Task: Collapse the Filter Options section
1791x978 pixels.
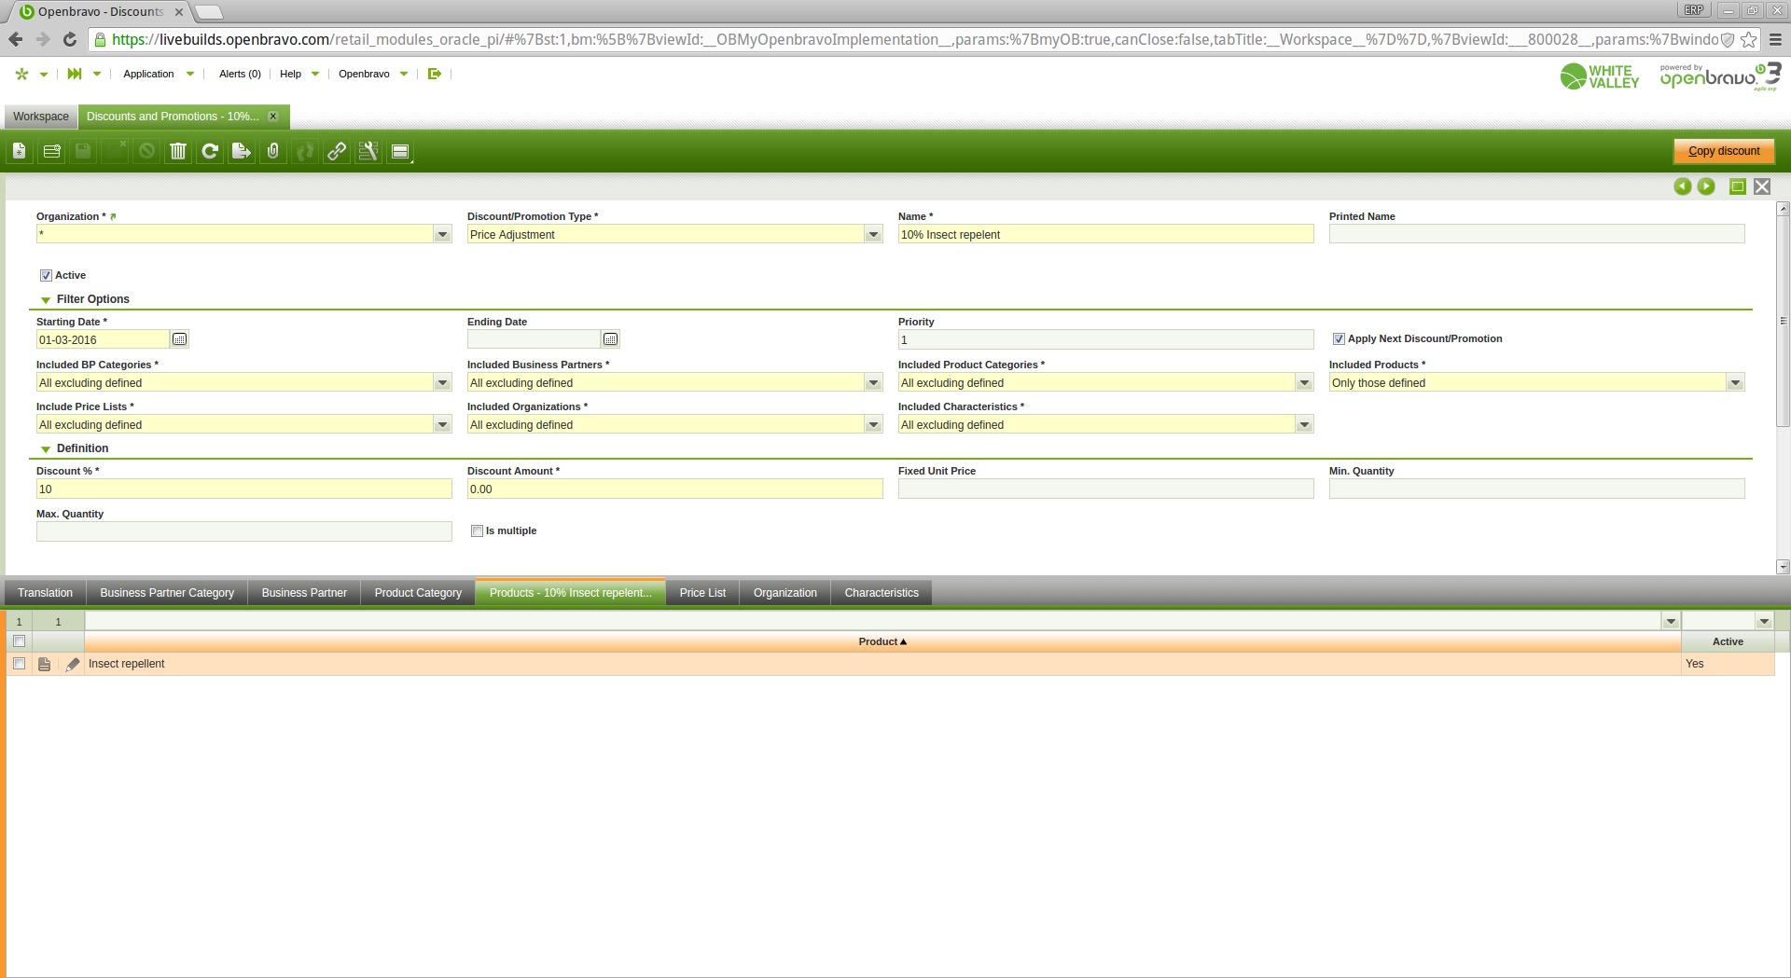Action: 46,299
